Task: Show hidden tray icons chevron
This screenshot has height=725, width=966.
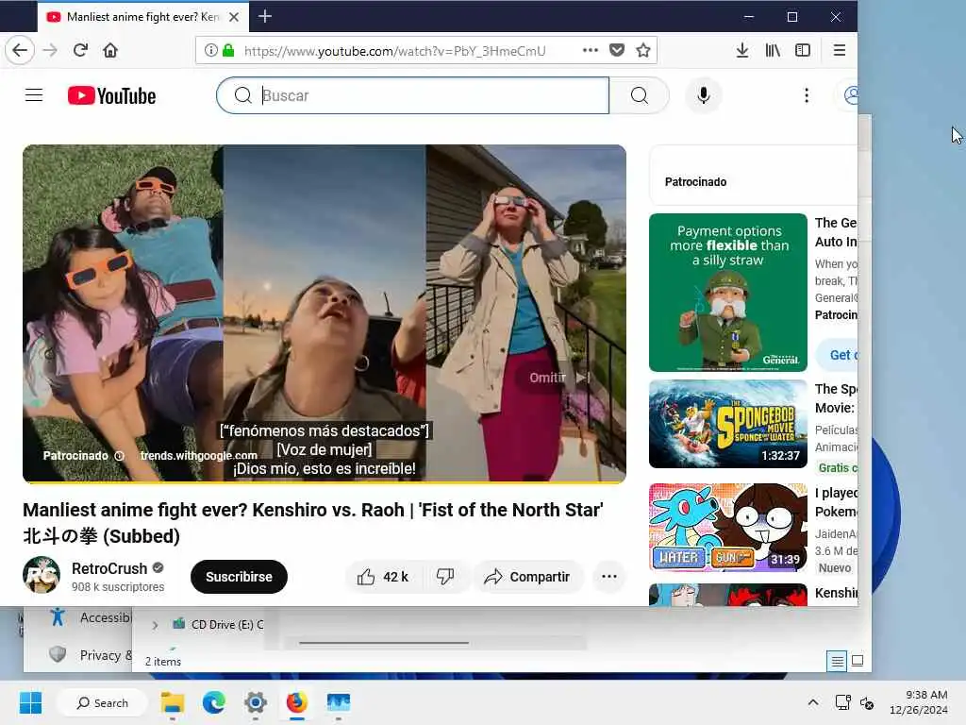Action: click(813, 702)
